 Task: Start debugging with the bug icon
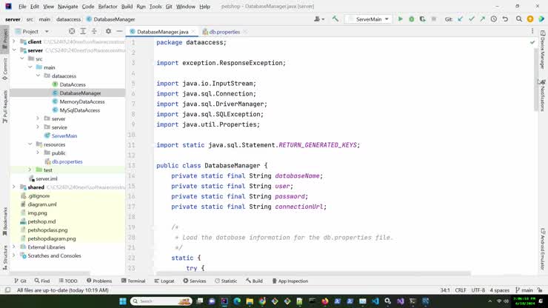click(x=411, y=19)
